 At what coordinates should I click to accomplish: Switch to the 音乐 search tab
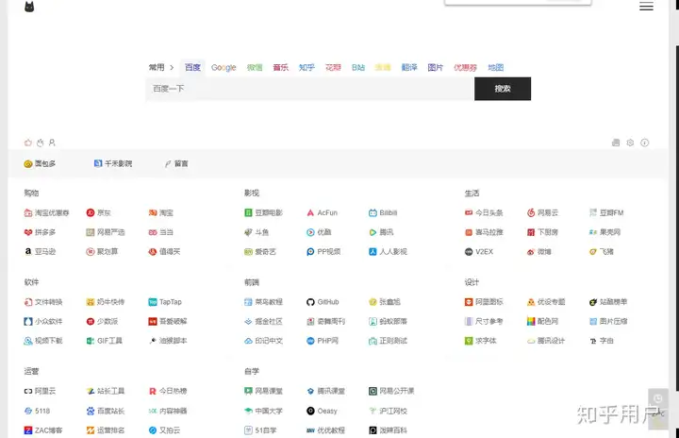(x=281, y=67)
